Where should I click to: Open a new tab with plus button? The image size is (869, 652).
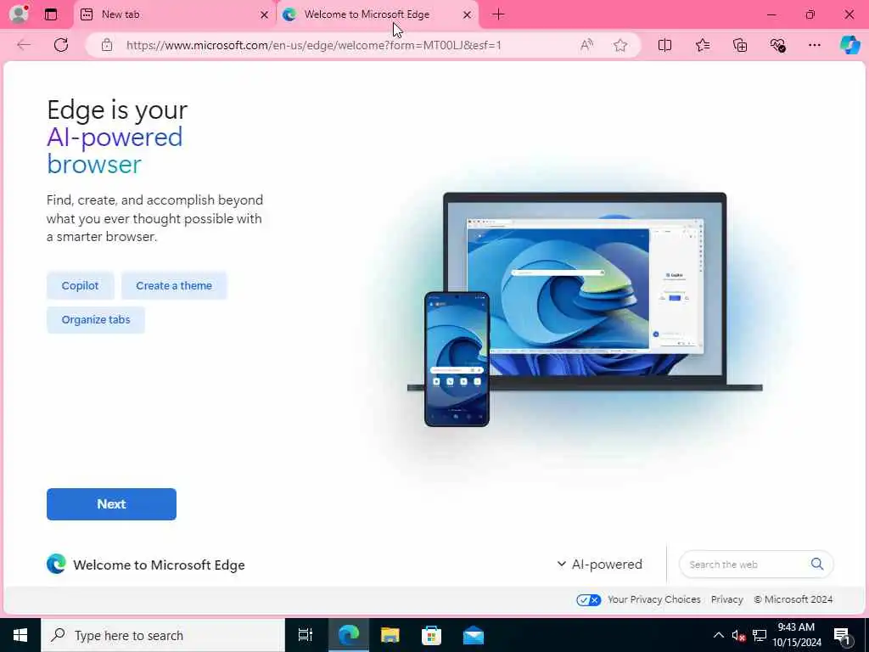(498, 14)
